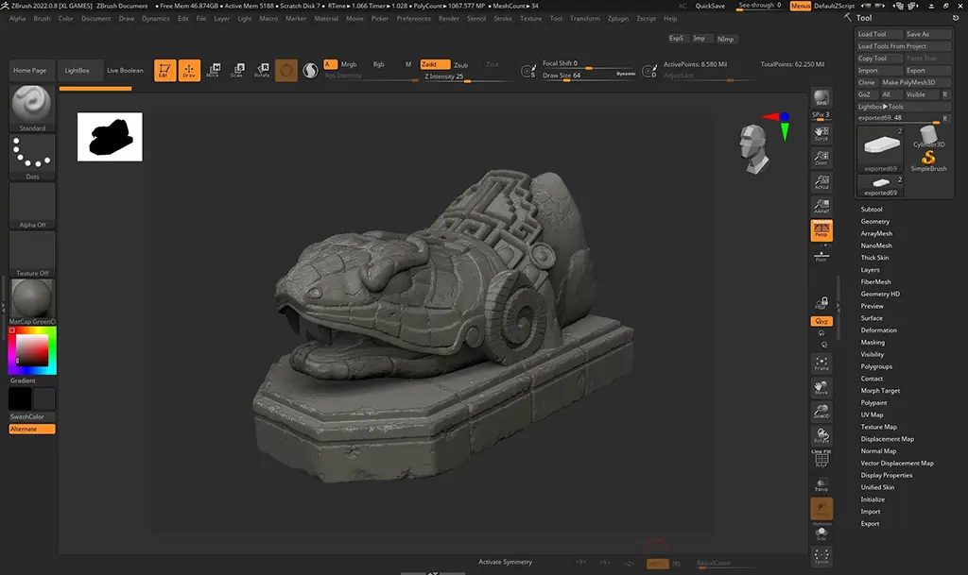Open the Brush menu

pos(42,19)
